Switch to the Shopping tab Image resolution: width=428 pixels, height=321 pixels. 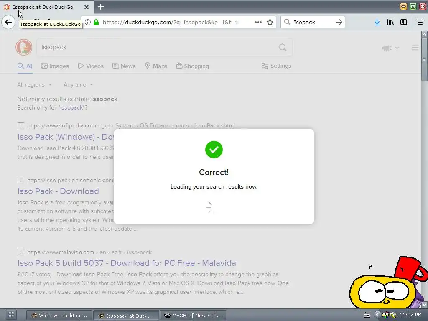click(192, 66)
